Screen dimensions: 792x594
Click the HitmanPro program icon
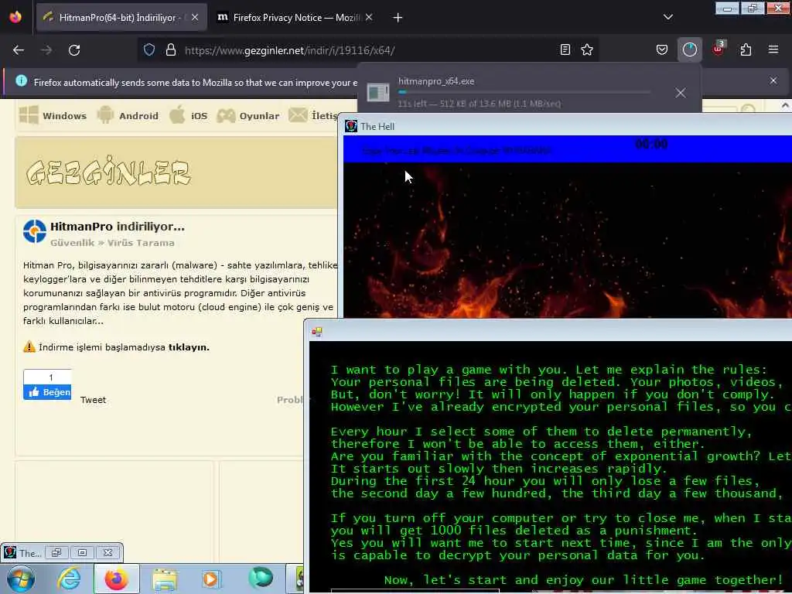click(x=34, y=231)
